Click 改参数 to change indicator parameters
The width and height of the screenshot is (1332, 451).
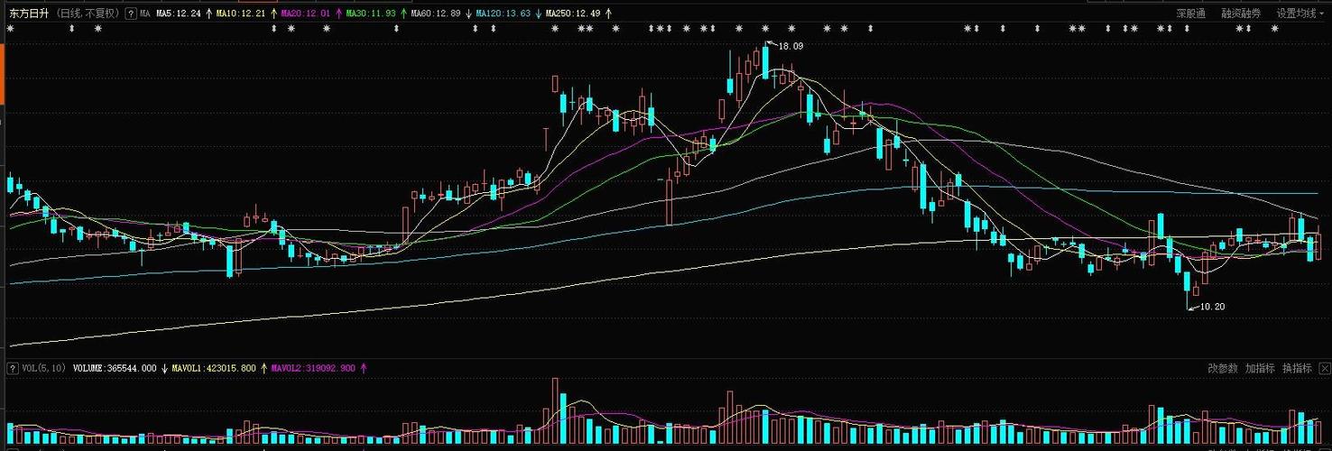pos(1223,368)
